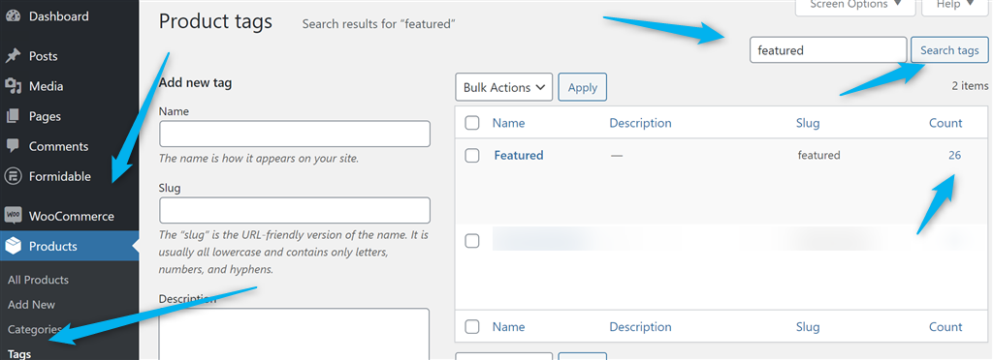The image size is (993, 360).
Task: Click the Dashboard gauge icon
Action: (x=13, y=16)
